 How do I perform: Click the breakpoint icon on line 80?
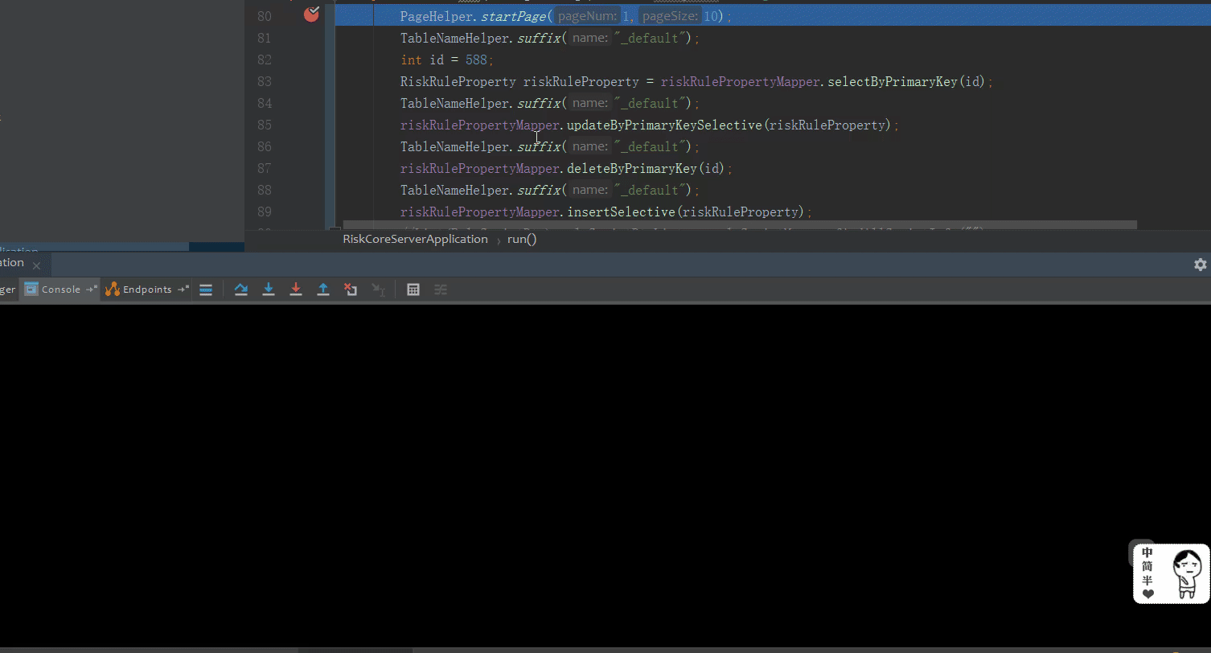(311, 14)
